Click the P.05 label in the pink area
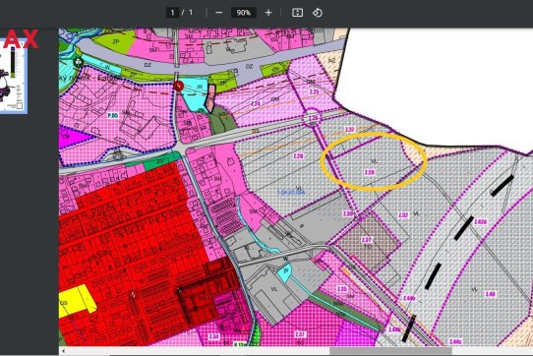This screenshot has height=356, width=533. pyautogui.click(x=113, y=116)
